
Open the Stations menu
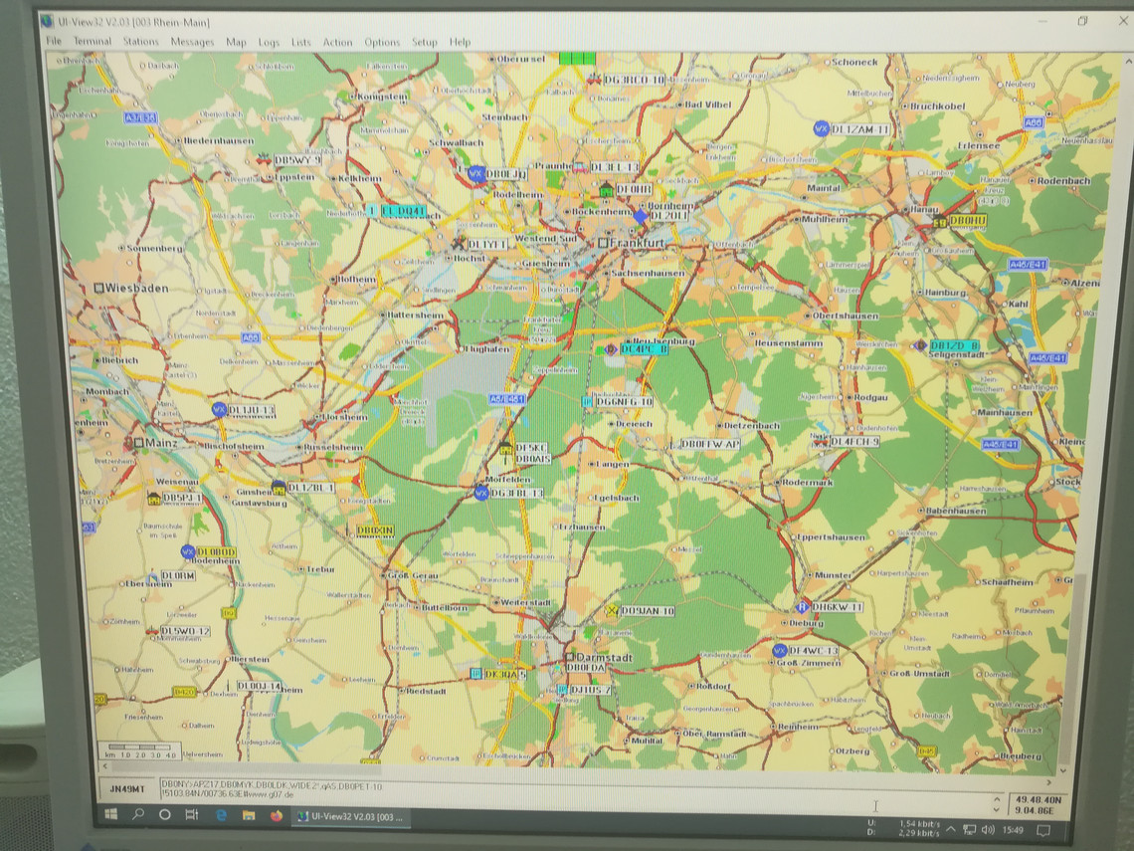140,41
